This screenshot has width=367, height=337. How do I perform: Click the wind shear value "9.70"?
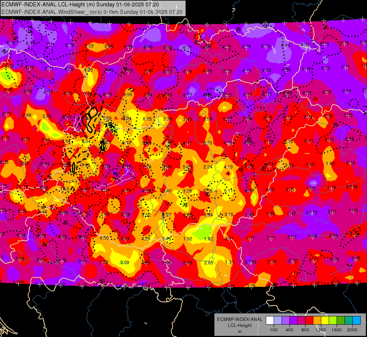tap(84, 213)
